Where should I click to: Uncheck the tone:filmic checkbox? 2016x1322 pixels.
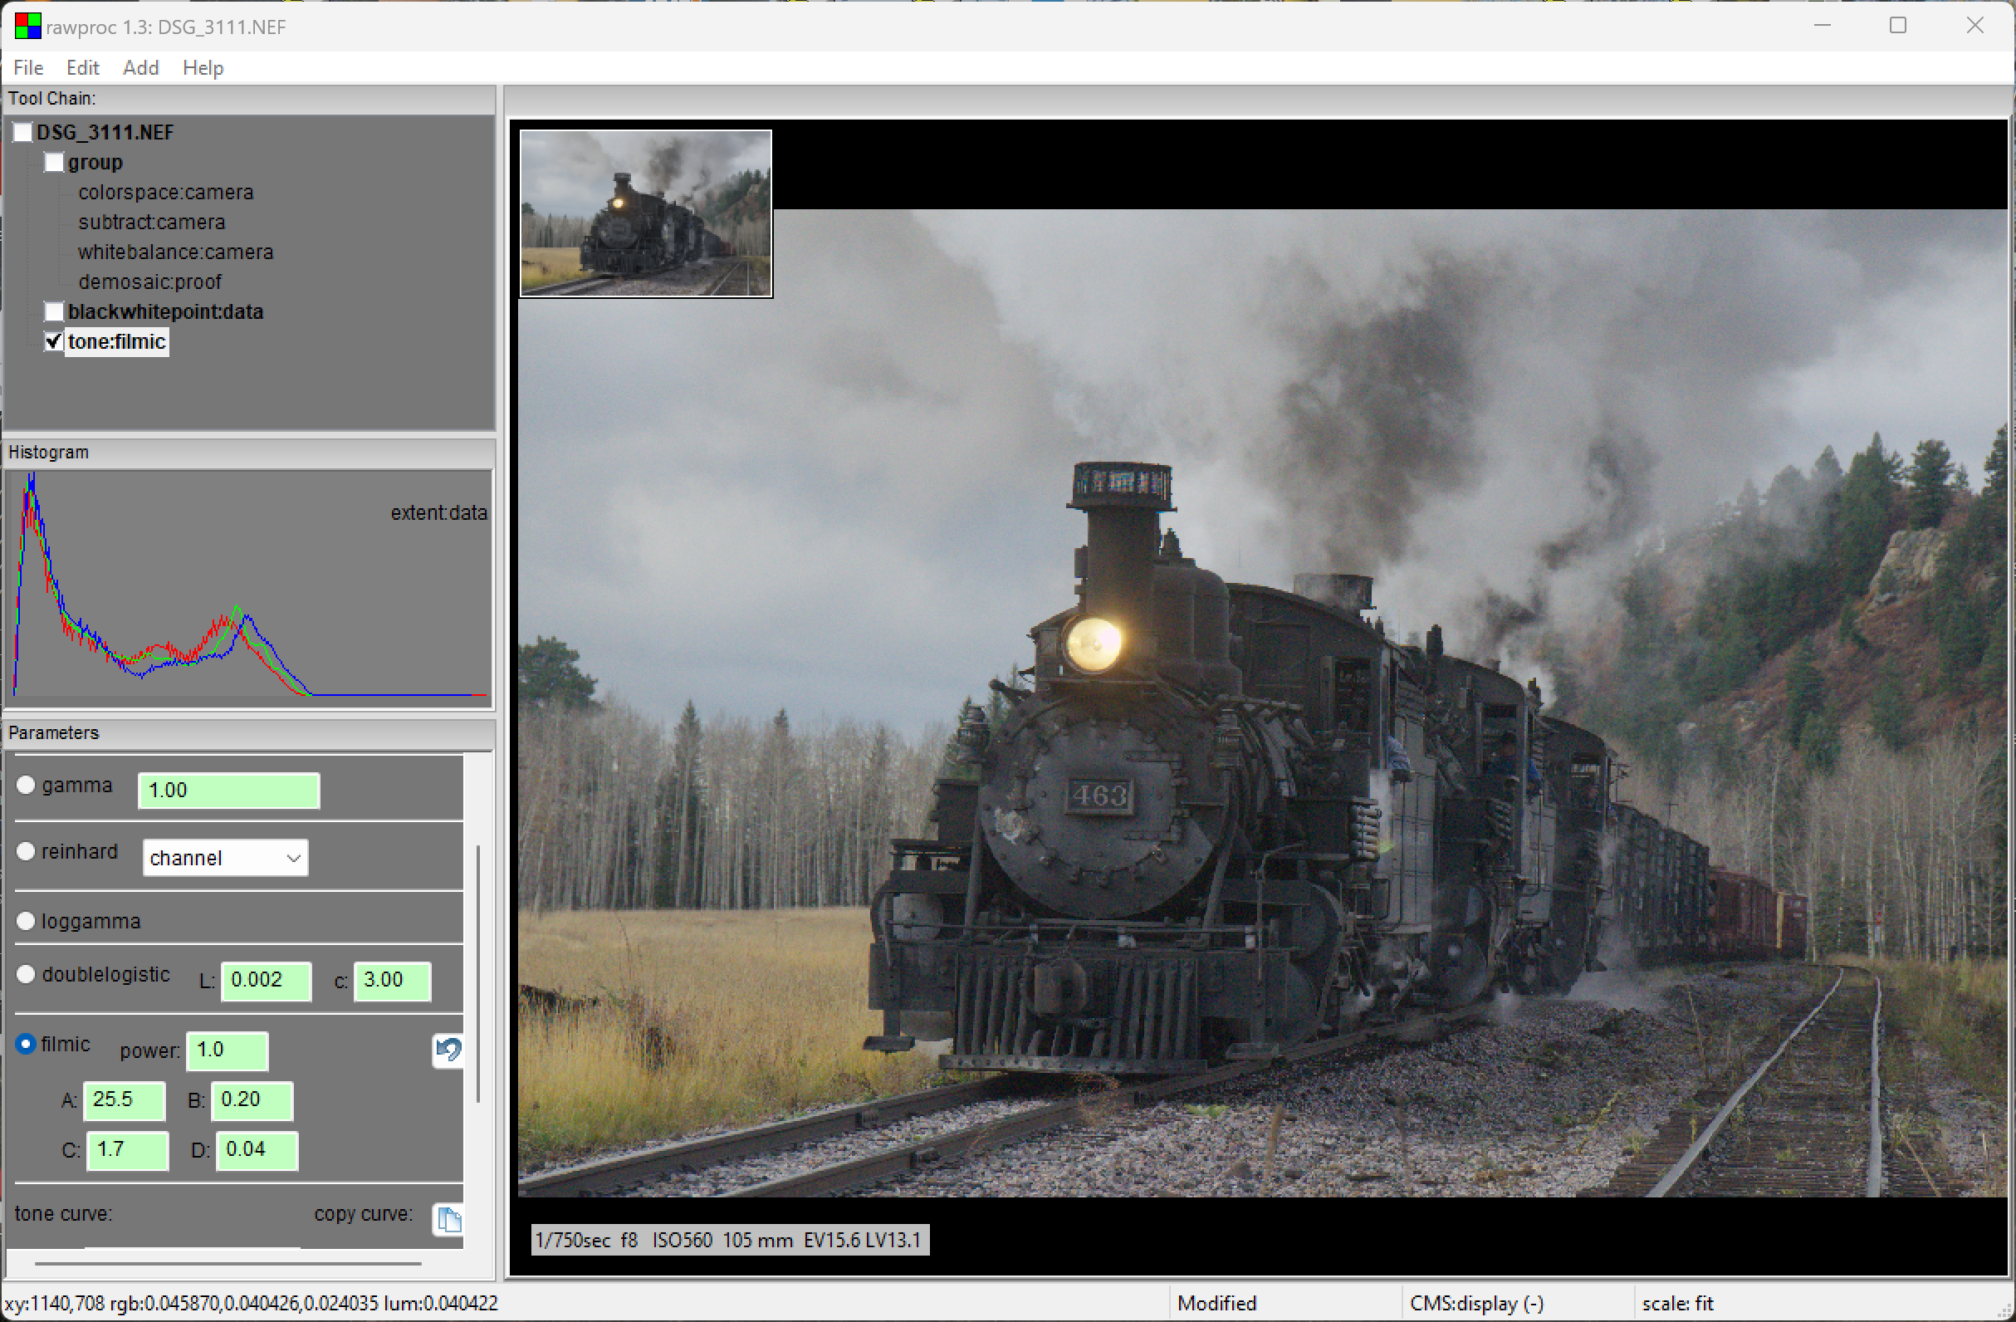pos(54,341)
